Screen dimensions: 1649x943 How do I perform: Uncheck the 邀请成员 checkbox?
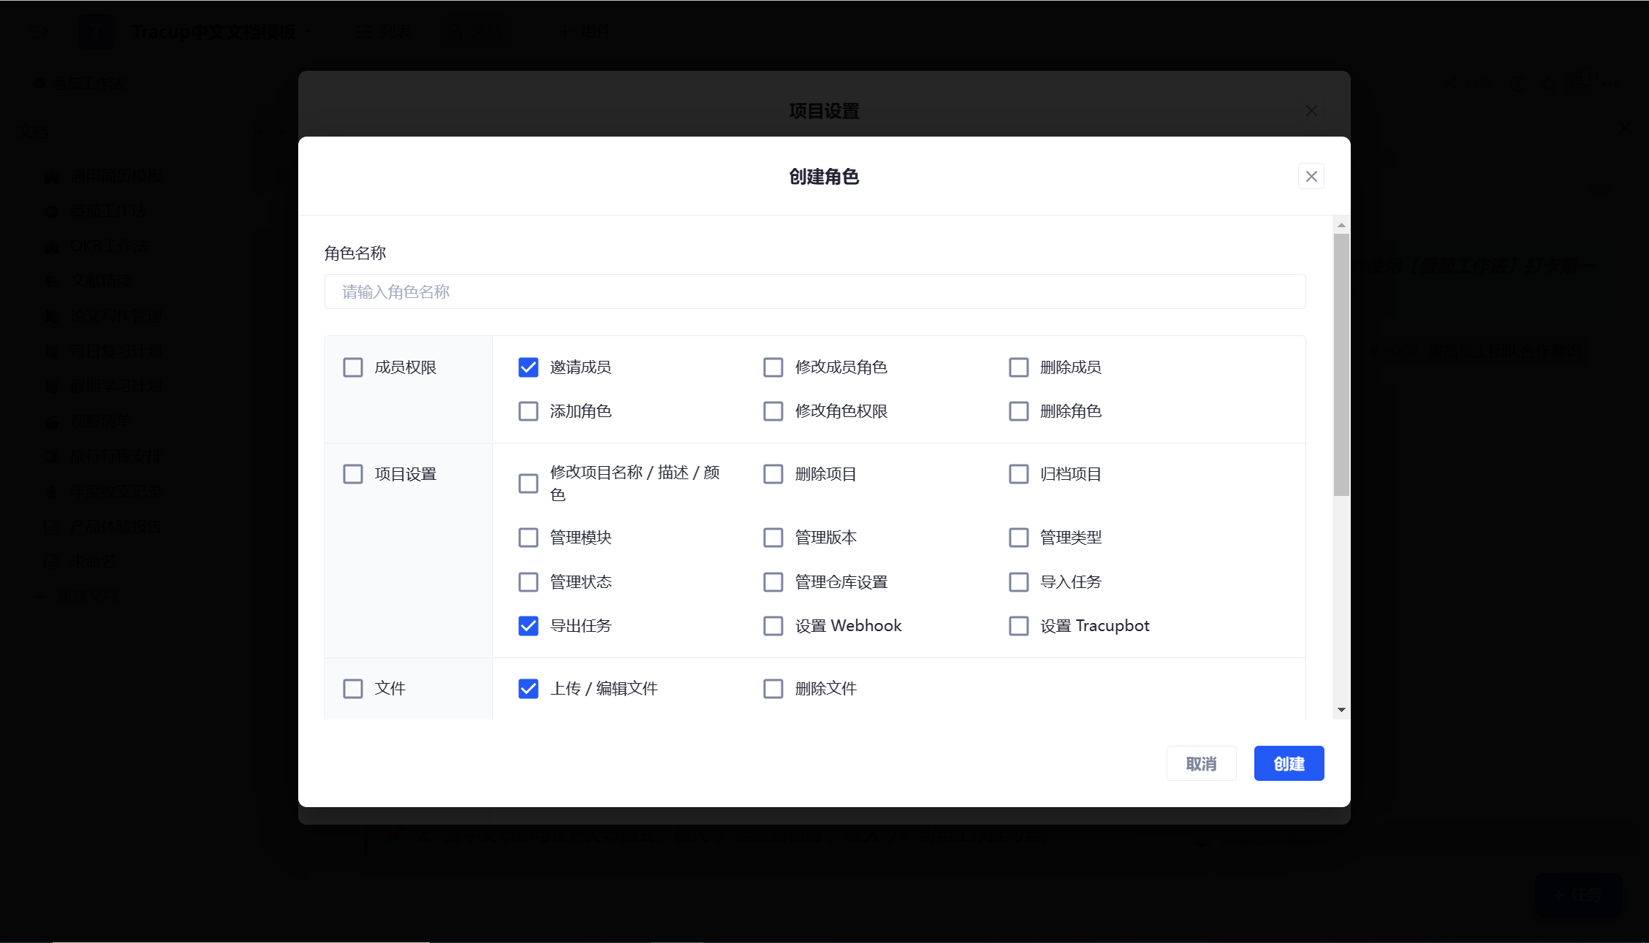(x=528, y=367)
